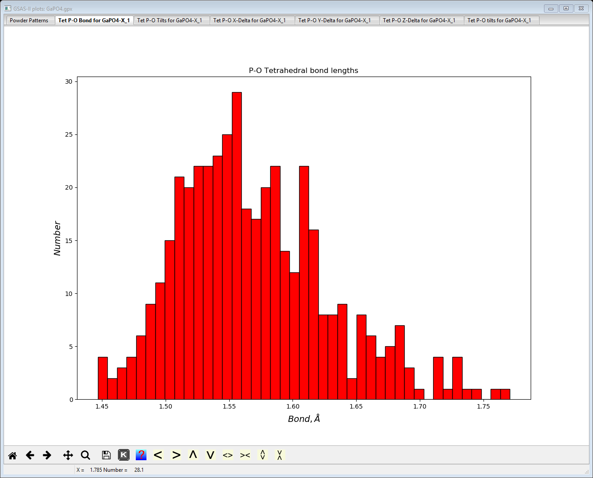Shift plot right with > icon

(x=176, y=455)
